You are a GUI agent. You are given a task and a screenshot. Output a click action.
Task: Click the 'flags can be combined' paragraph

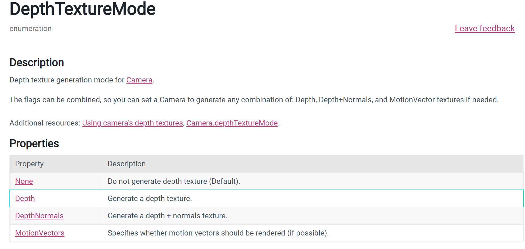[254, 100]
